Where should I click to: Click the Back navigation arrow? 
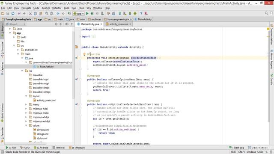[58, 13]
